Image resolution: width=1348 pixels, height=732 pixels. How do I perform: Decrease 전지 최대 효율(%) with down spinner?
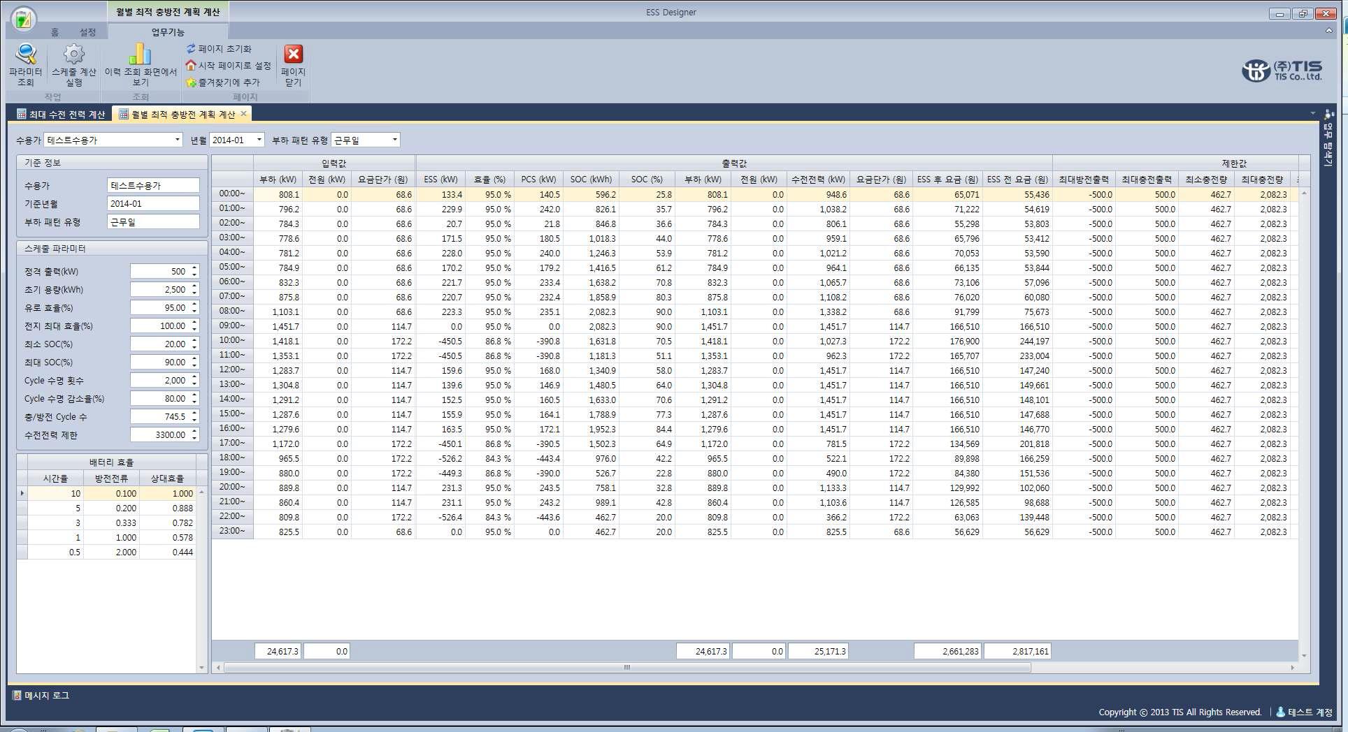[x=194, y=329]
